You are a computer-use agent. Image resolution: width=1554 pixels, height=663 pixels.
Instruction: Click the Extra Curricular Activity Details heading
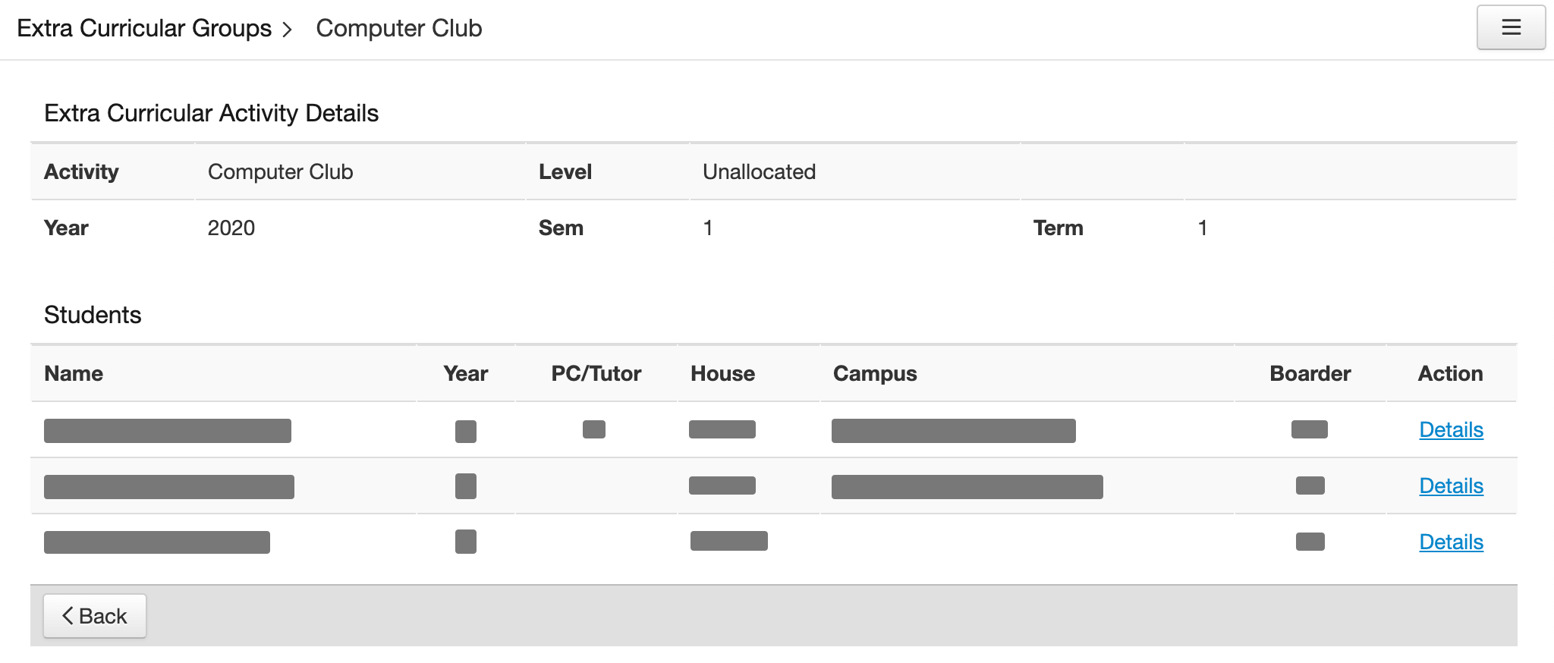coord(211,113)
